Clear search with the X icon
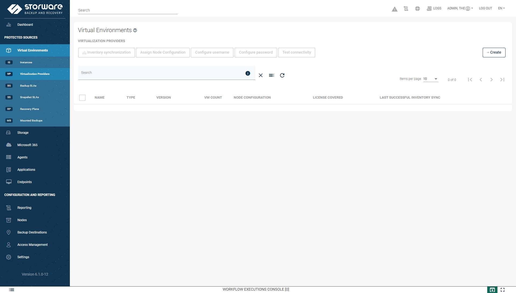 [261, 75]
